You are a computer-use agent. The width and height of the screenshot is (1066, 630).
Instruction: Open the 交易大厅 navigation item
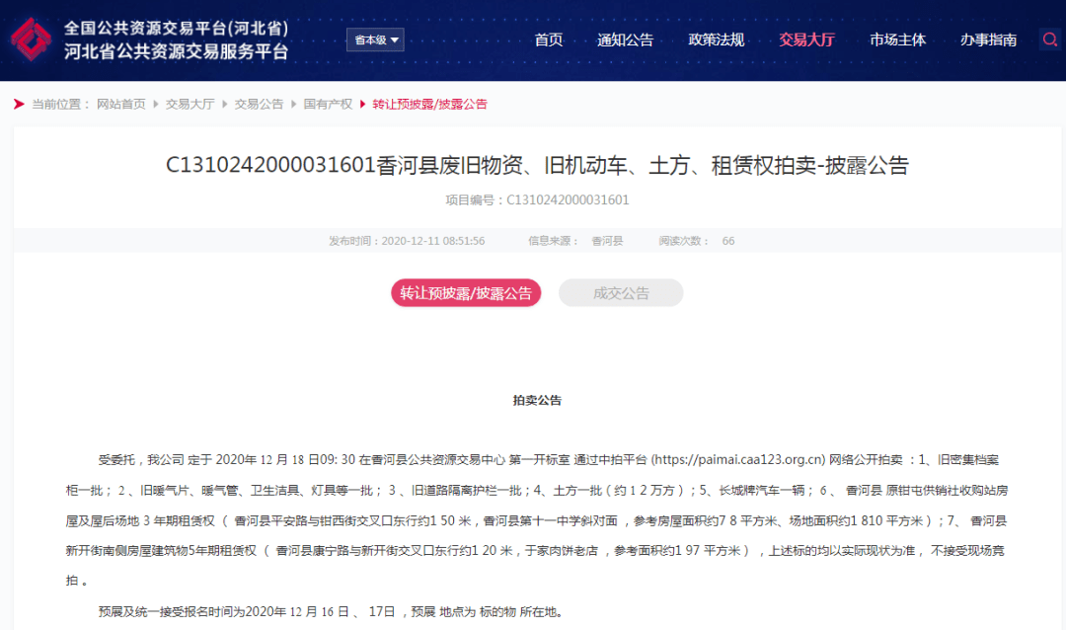pos(806,40)
